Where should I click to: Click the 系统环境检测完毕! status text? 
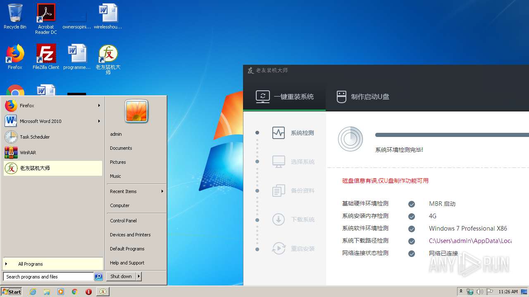pos(399,150)
